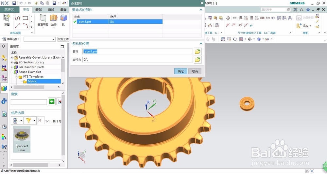Image resolution: width=327 pixels, height=174 pixels.
Task: Switch to the 装配 tab
Action: coord(39,9)
